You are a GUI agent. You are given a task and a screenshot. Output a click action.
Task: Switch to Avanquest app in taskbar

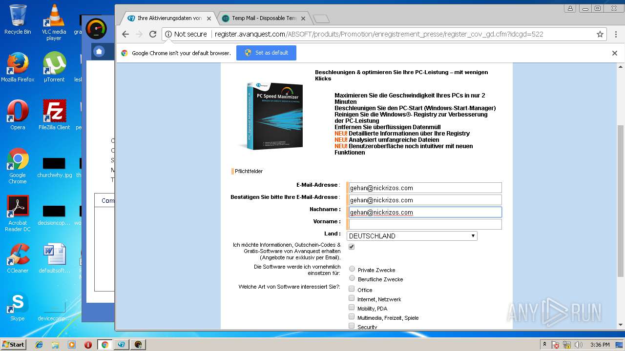point(121,345)
